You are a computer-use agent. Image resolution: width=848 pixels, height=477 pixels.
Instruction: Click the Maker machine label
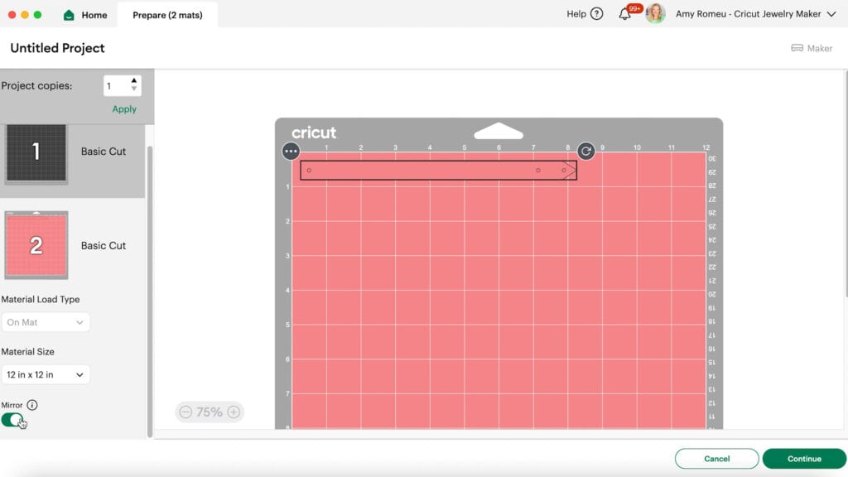pyautogui.click(x=820, y=48)
